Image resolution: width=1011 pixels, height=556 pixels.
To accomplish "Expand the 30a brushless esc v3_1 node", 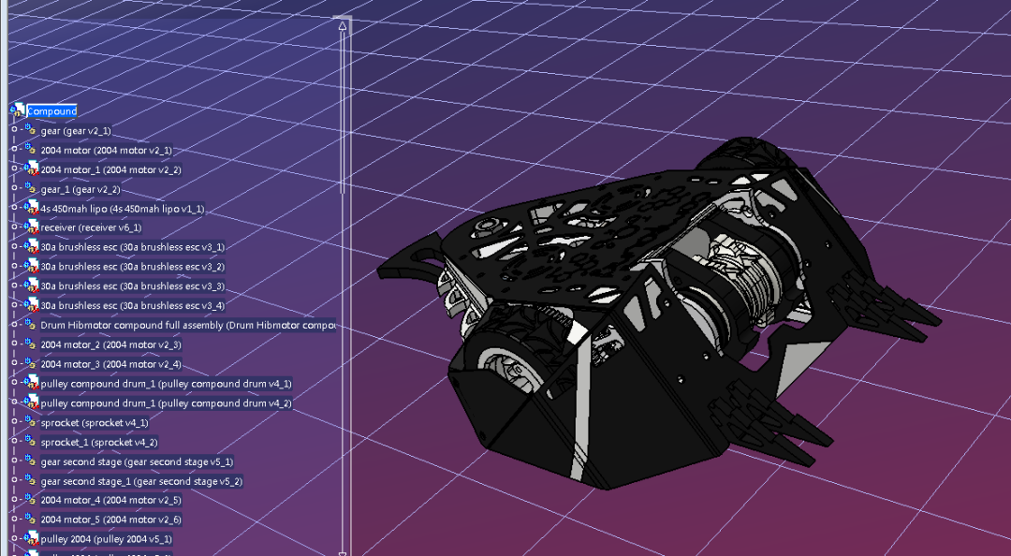I will click(14, 246).
